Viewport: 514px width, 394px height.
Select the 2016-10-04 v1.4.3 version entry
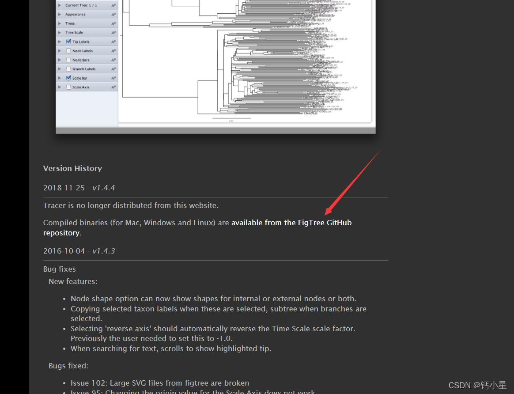[x=79, y=251]
